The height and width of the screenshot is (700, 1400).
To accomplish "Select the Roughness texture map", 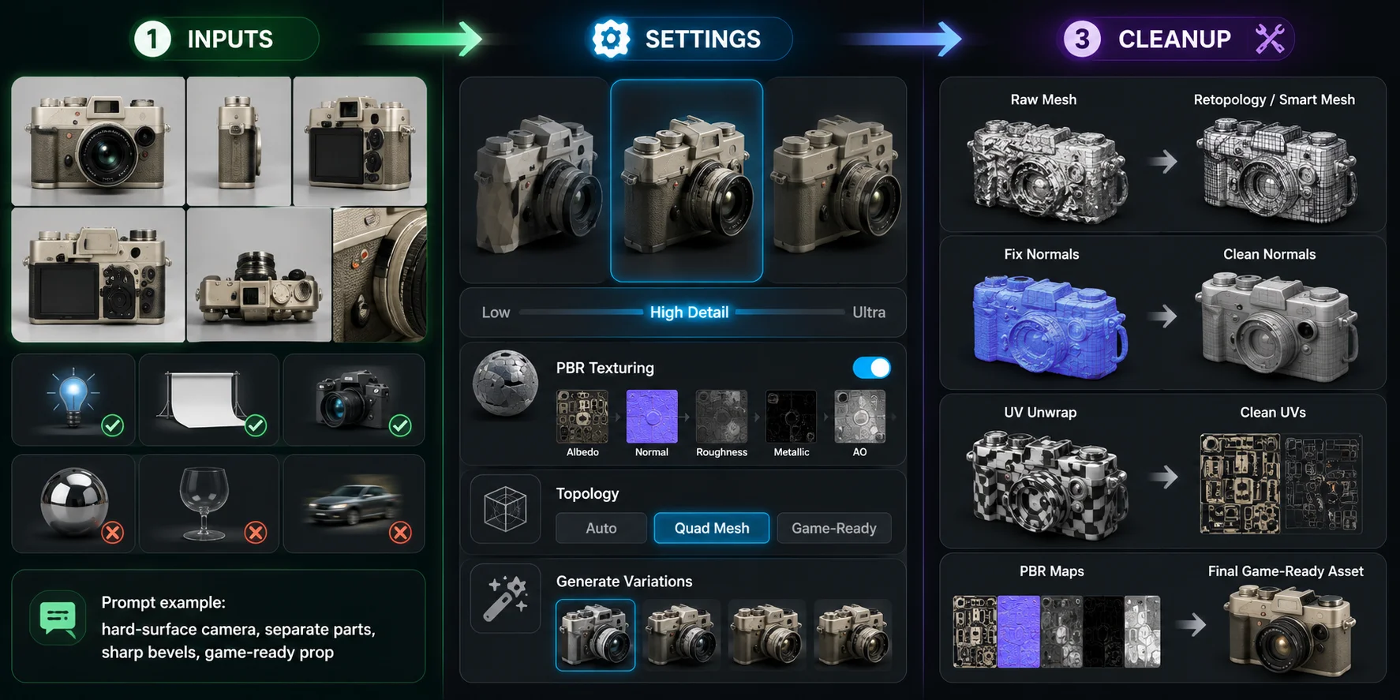I will click(721, 417).
